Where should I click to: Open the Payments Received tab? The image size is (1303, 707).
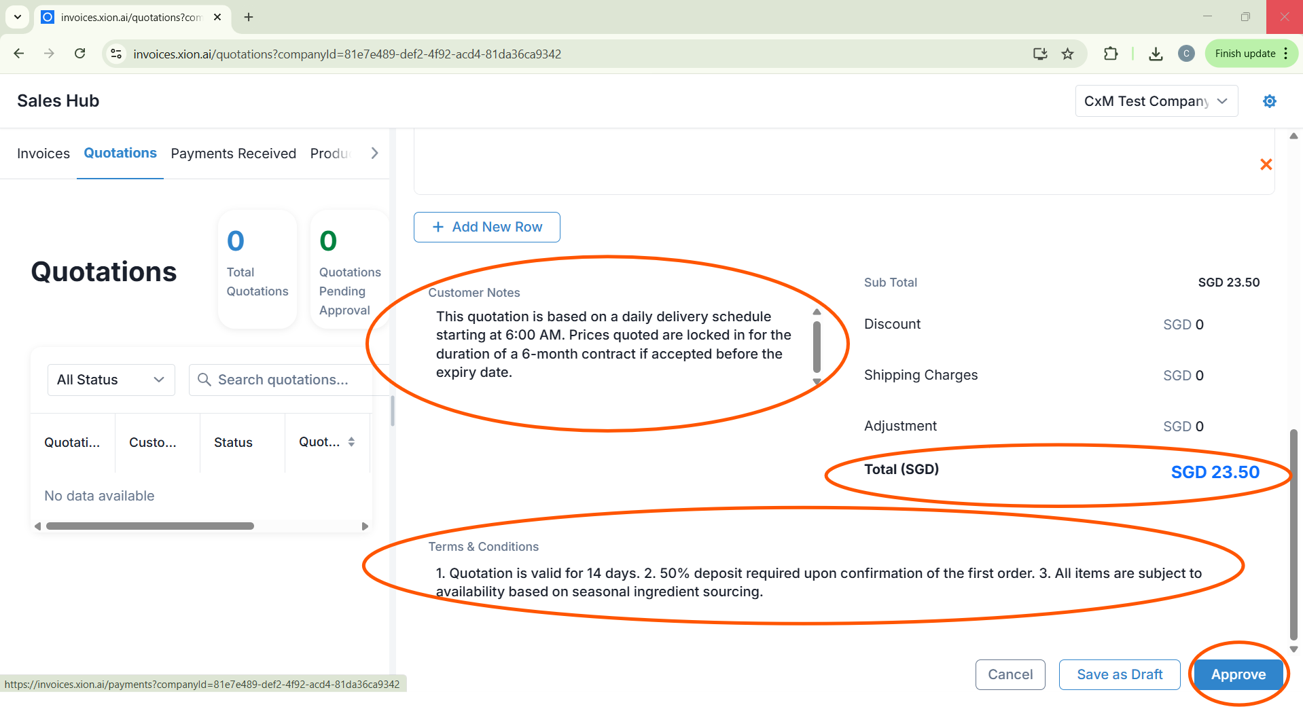[233, 153]
